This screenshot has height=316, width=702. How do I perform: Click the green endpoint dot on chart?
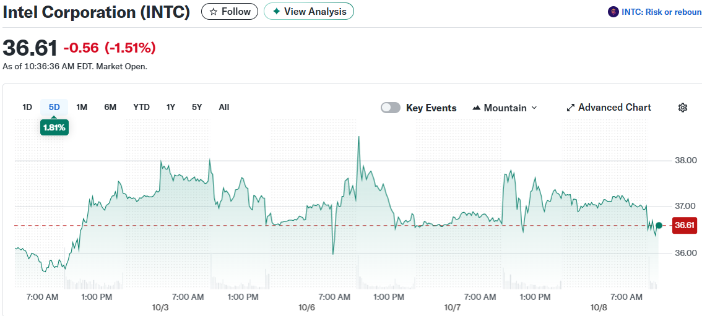(659, 226)
